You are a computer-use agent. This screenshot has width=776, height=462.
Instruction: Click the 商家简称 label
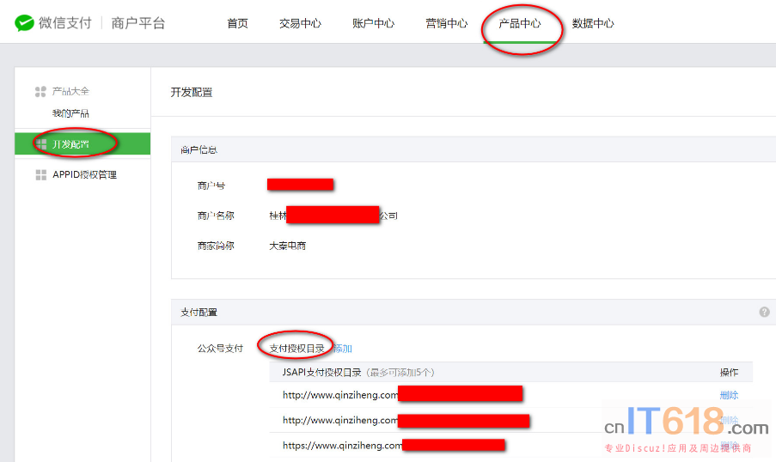point(216,246)
